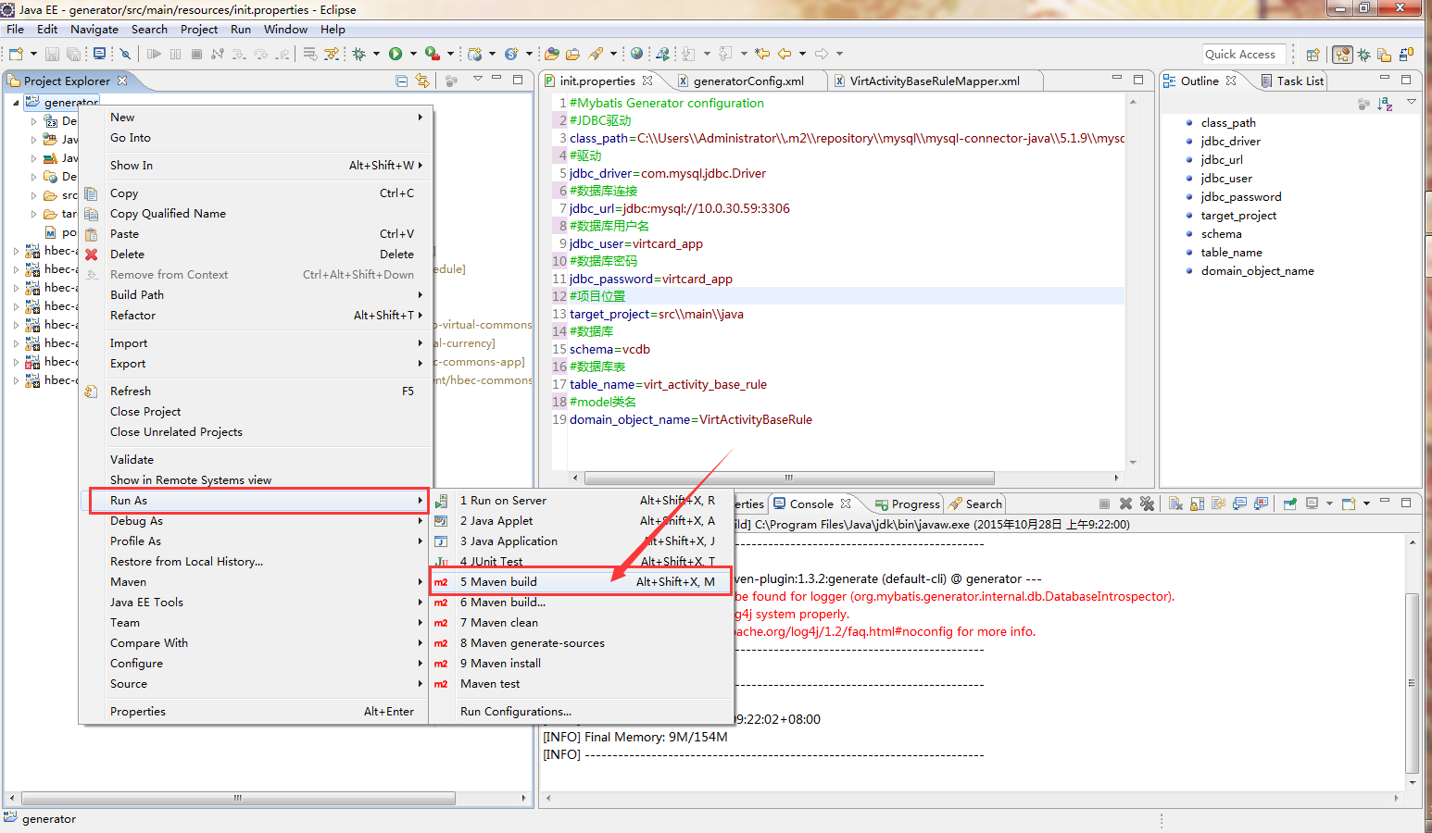
Task: Click the Console vertical scrollbar
Action: point(1413,683)
